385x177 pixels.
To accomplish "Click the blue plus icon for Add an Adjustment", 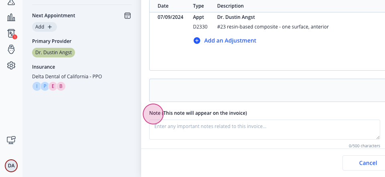I will click(197, 41).
